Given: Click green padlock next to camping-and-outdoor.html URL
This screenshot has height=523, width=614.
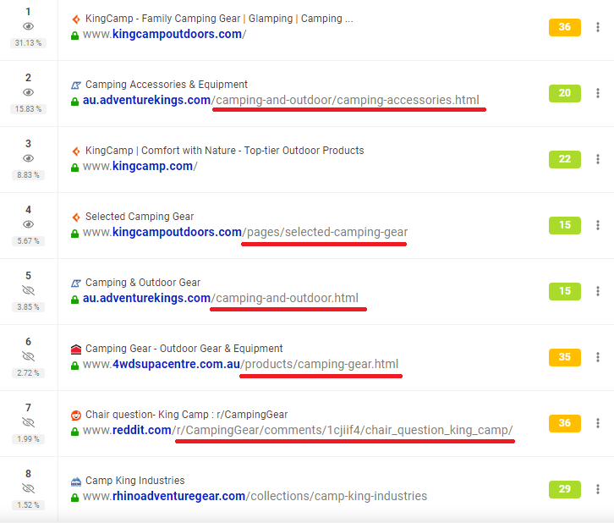Looking at the screenshot, I should point(74,300).
